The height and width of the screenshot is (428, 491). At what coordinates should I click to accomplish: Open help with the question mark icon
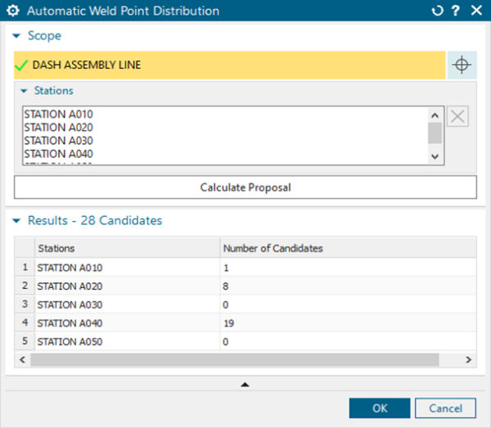tap(457, 11)
